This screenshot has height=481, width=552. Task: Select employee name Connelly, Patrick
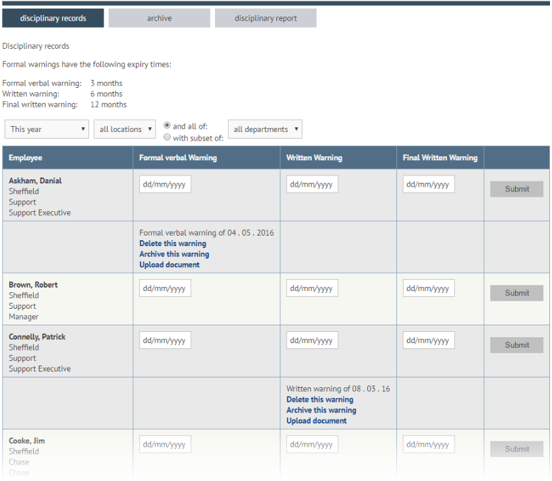[37, 337]
